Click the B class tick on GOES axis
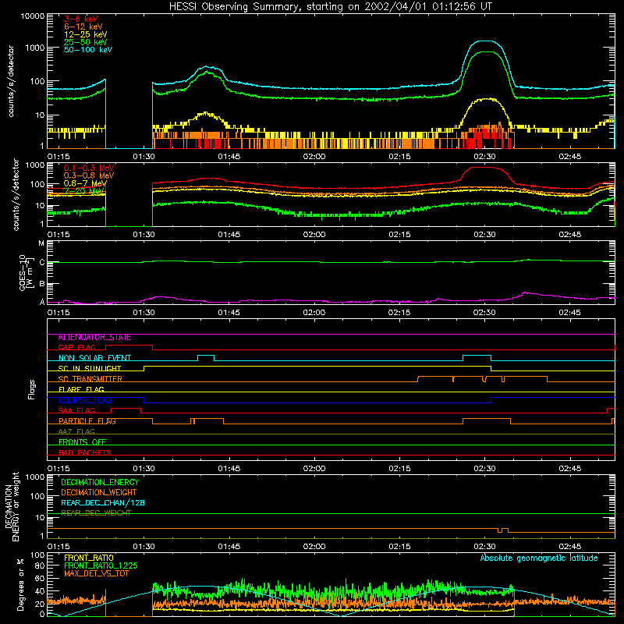The height and width of the screenshot is (624, 624). (42, 284)
